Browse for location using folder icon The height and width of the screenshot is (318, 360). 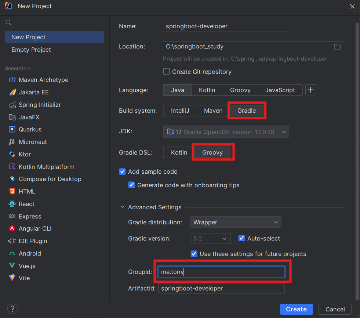click(x=337, y=47)
